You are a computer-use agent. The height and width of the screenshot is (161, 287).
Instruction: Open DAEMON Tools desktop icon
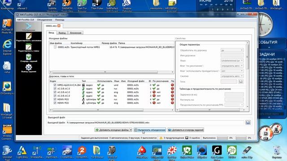(x=67, y=5)
